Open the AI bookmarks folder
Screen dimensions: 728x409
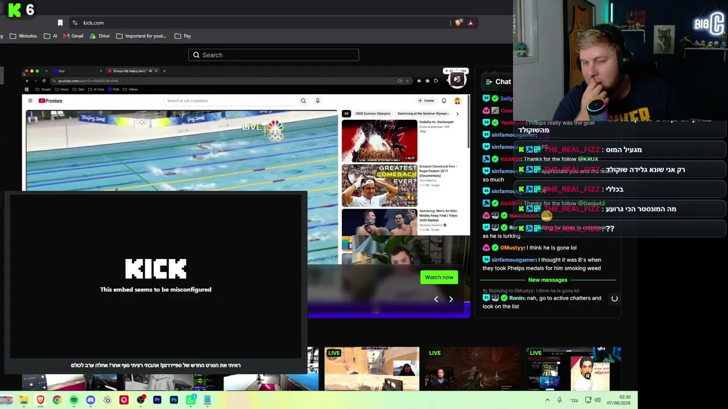tap(51, 36)
